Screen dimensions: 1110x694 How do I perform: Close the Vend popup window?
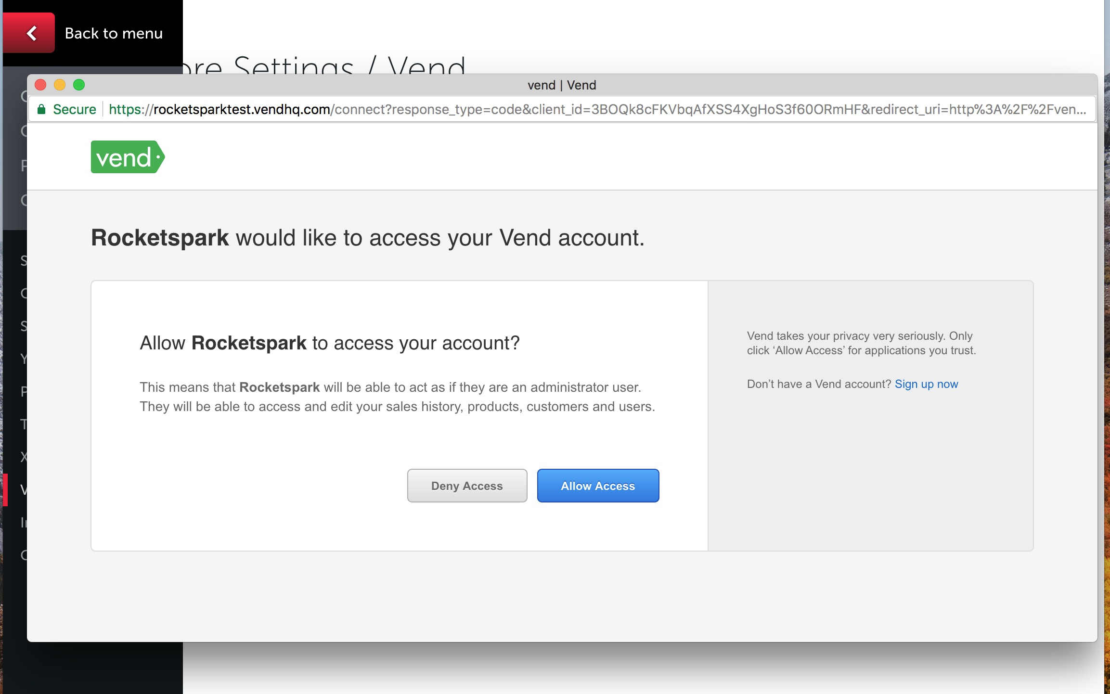[40, 85]
